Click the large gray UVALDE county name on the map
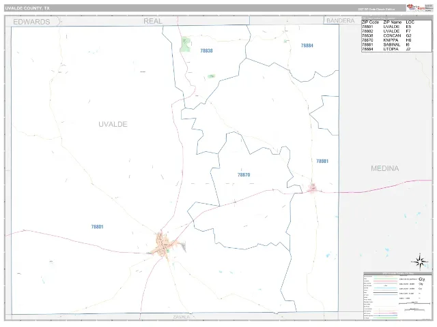 pyautogui.click(x=113, y=124)
